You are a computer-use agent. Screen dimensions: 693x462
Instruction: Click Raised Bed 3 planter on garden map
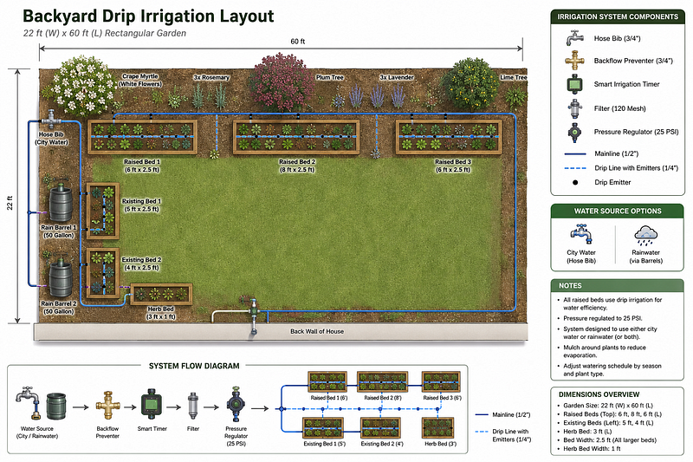tap(449, 137)
